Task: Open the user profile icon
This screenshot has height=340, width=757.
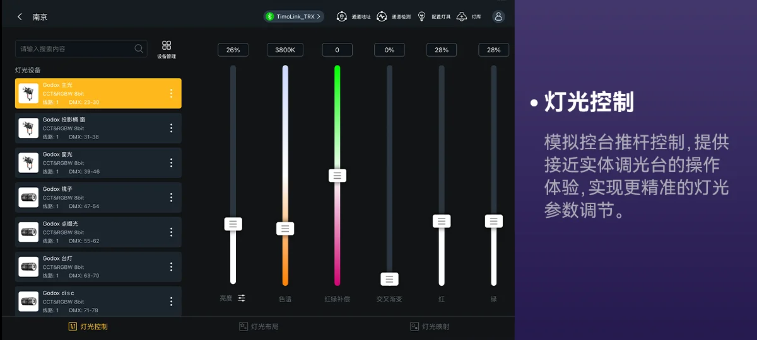Action: point(498,16)
